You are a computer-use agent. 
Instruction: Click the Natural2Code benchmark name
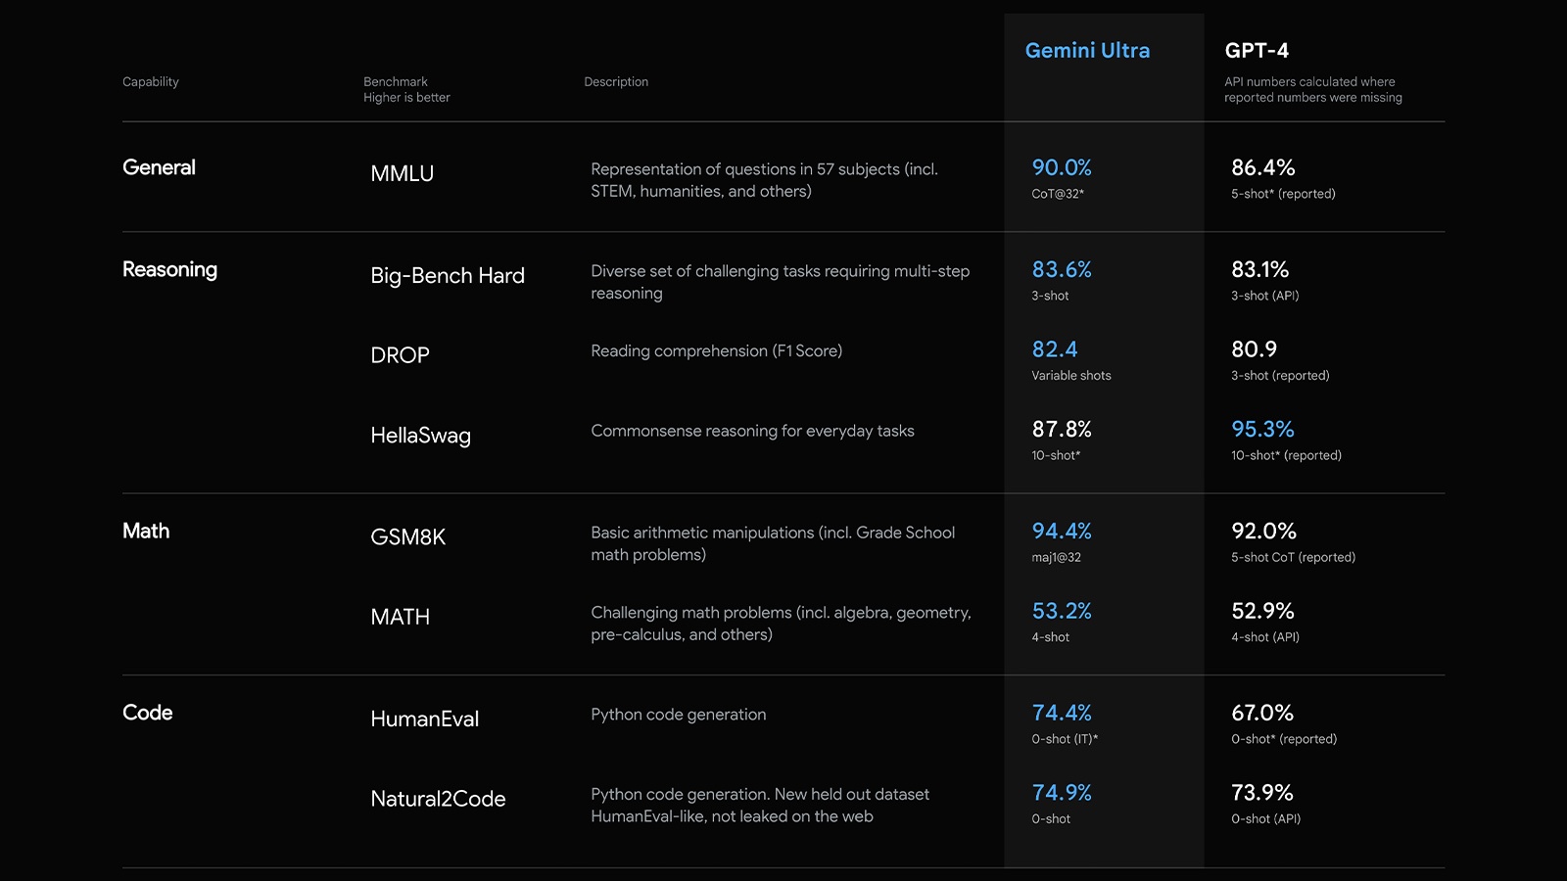438,799
